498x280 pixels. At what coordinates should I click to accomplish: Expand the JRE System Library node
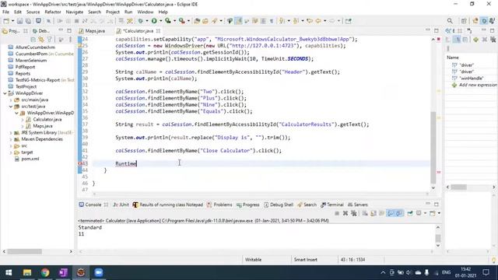(11, 133)
